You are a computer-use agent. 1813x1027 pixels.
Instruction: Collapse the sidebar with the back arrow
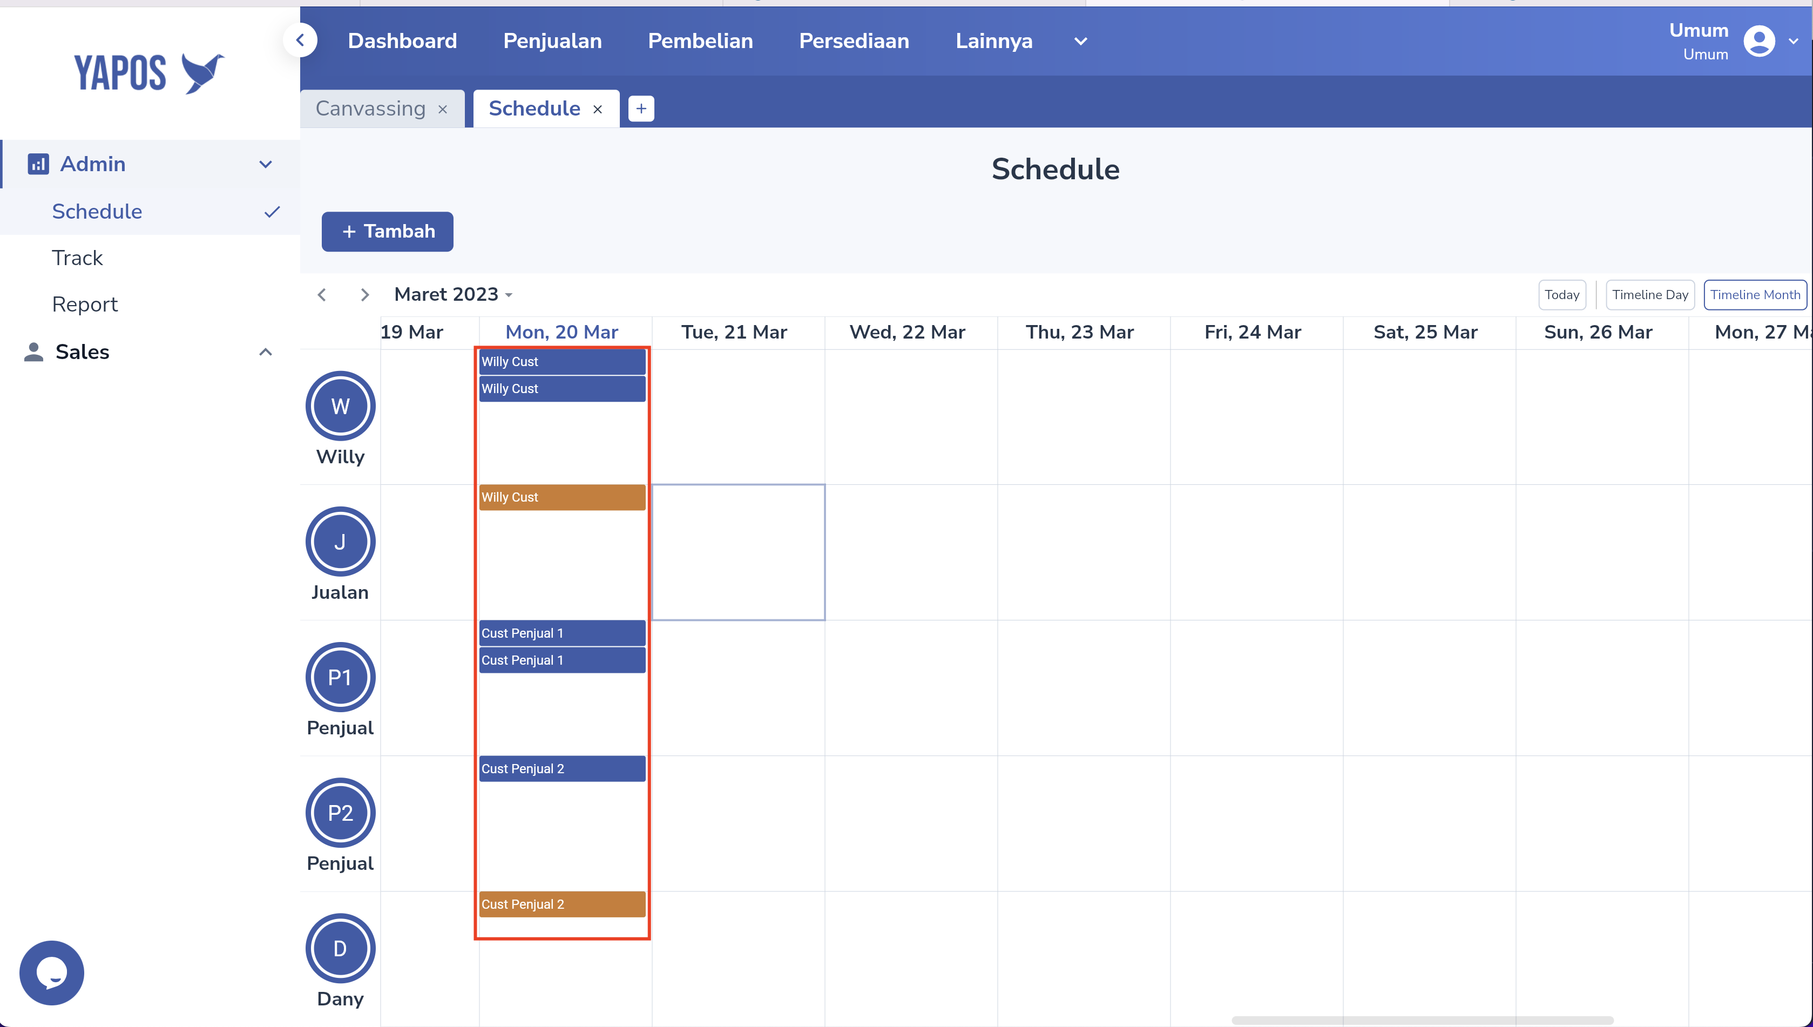tap(300, 40)
